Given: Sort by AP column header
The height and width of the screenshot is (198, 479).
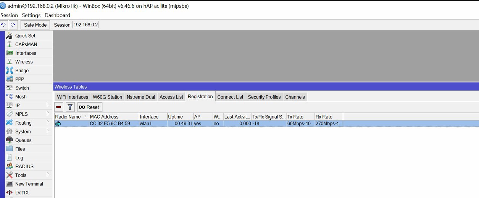Looking at the screenshot, I should 203,117.
